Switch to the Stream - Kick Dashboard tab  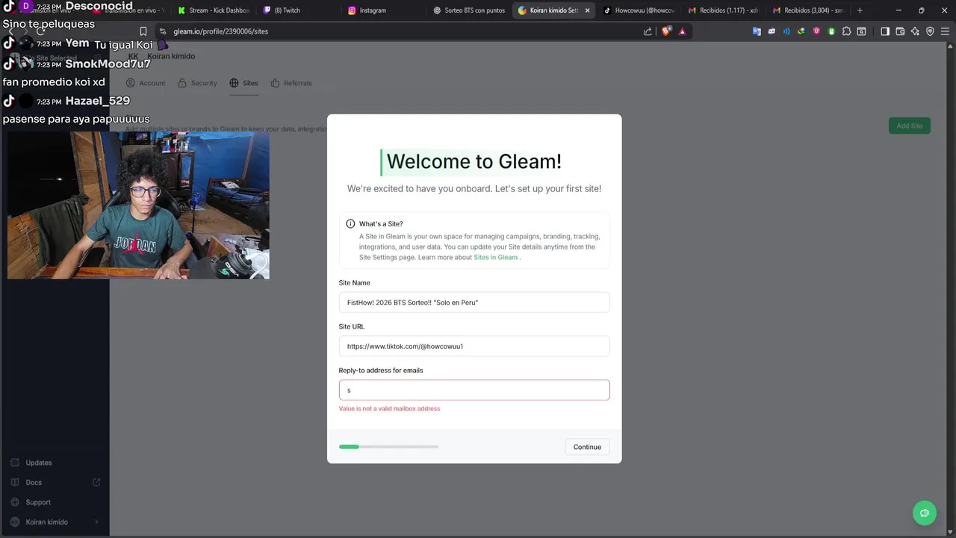pos(213,10)
